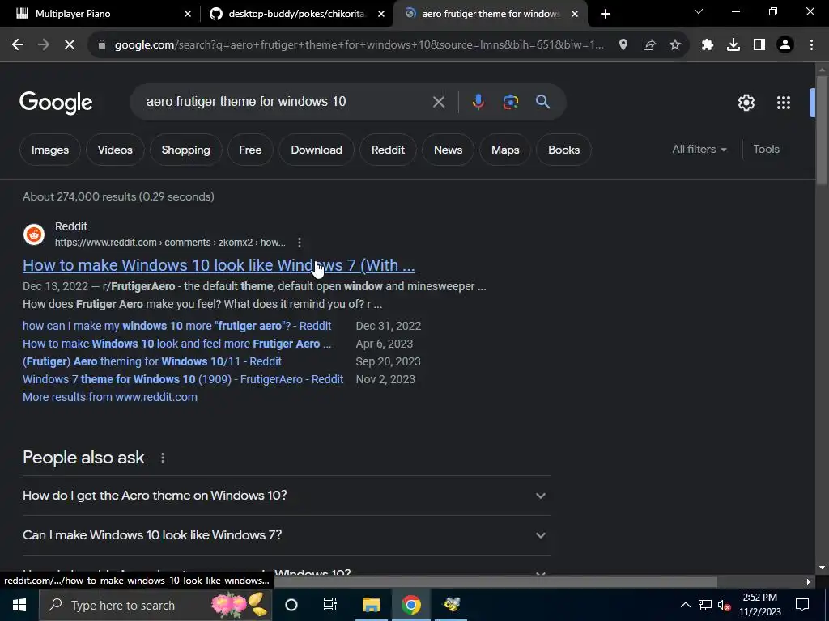Open Chrome downloads icon
Viewport: 829px width, 621px height.
733,45
